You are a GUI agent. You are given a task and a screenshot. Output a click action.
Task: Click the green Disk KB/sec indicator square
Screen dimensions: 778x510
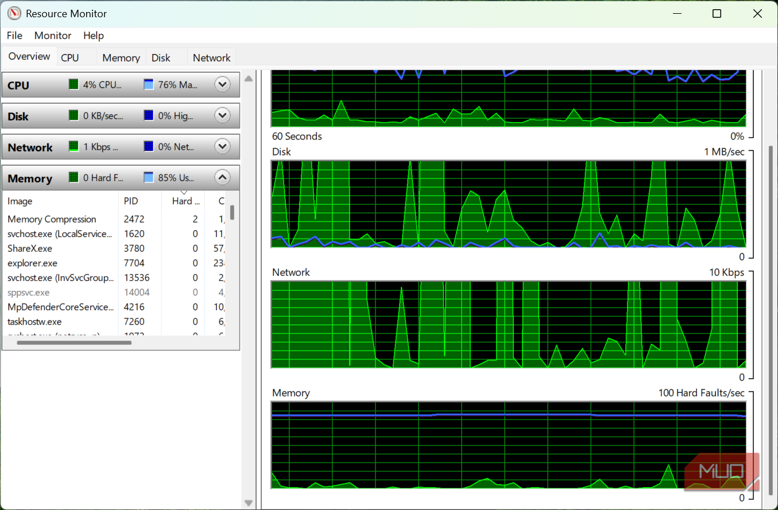[73, 115]
